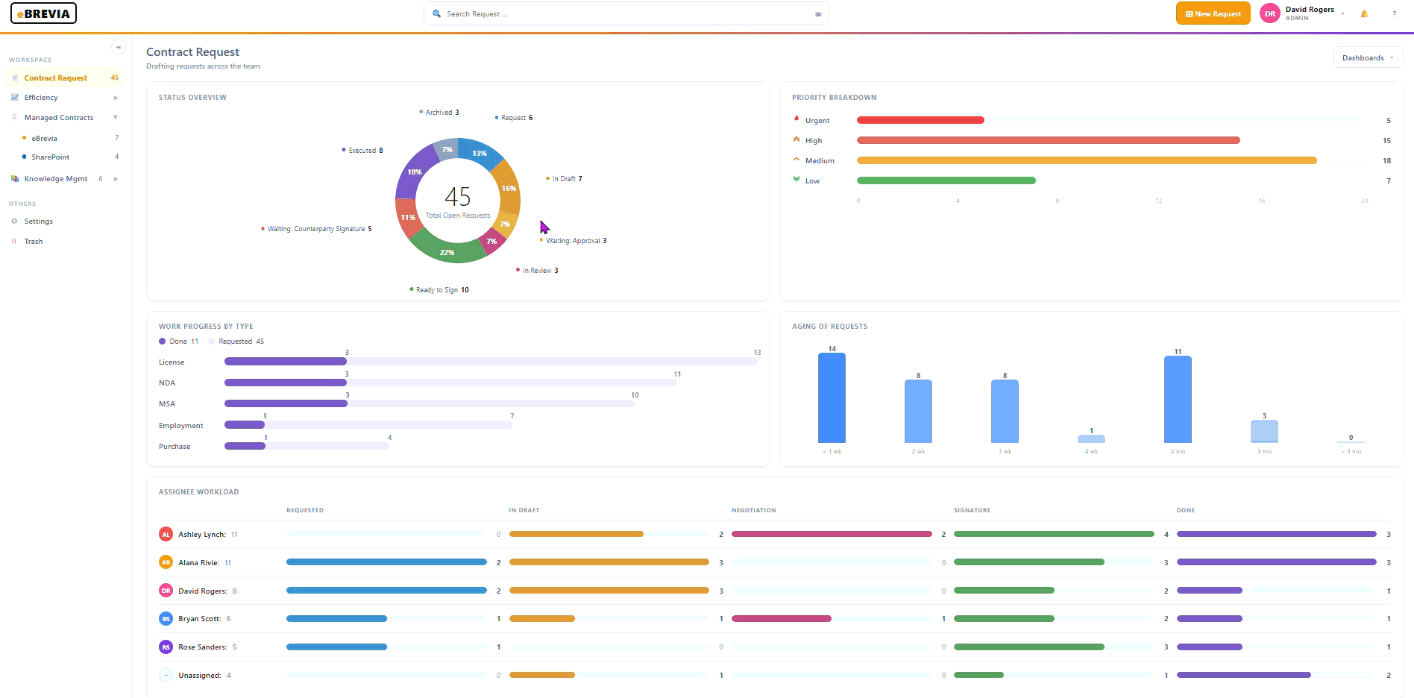Image resolution: width=1414 pixels, height=698 pixels.
Task: Click the Managed Contracts icon
Action: (x=15, y=117)
